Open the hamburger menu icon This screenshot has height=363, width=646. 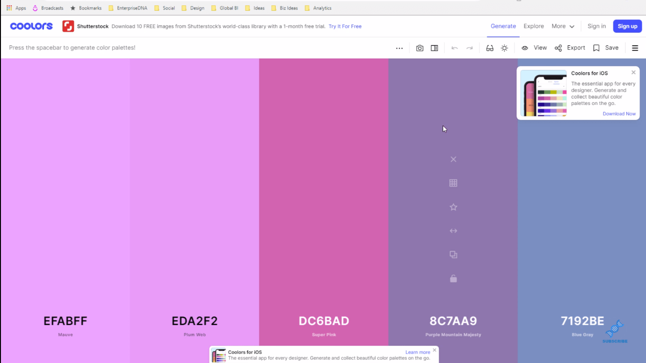[635, 48]
